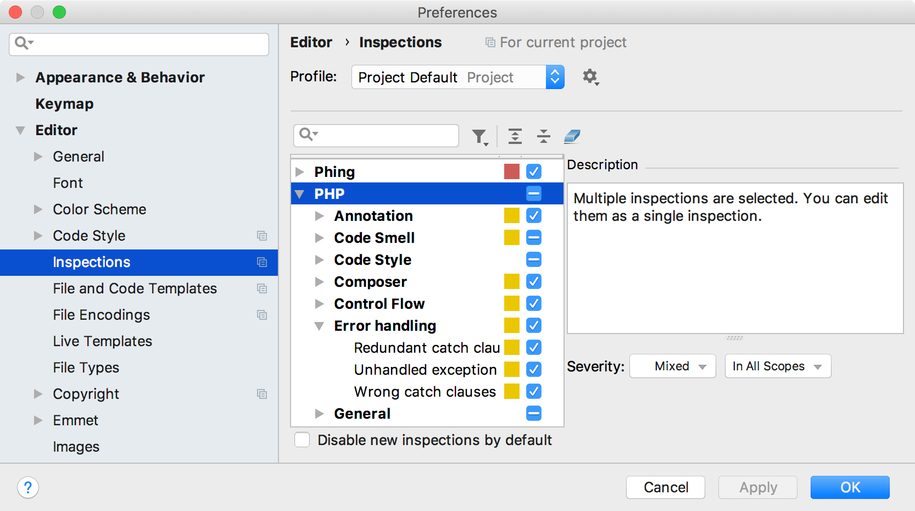Collapse all inspection groups via toolbar icon
Screen dimensions: 915x511
coord(543,136)
